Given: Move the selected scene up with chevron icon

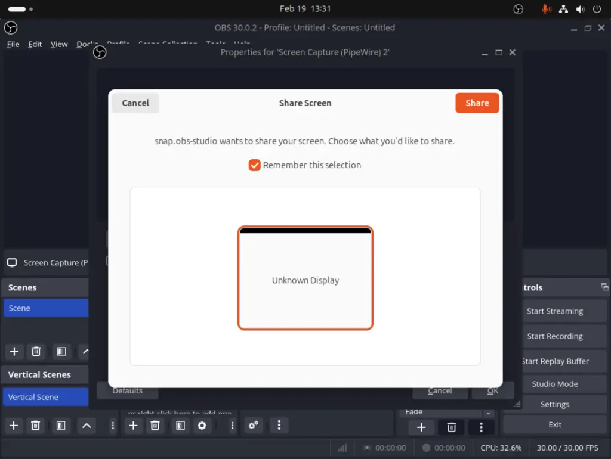Looking at the screenshot, I should pos(86,352).
